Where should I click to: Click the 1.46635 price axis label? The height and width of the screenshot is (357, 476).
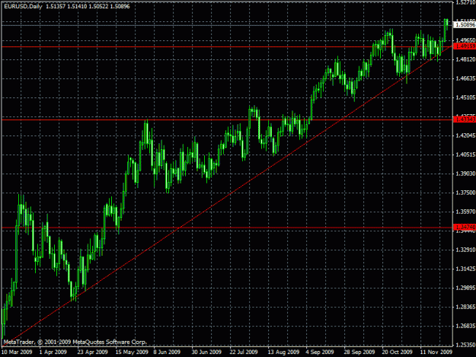click(465, 78)
